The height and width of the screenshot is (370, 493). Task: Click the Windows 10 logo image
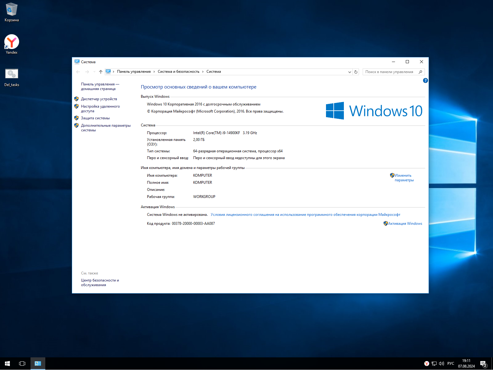pyautogui.click(x=374, y=111)
